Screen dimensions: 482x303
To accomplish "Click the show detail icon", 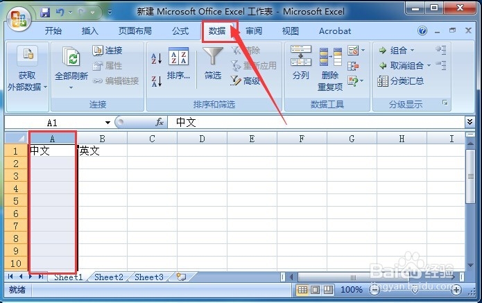I will (441, 50).
